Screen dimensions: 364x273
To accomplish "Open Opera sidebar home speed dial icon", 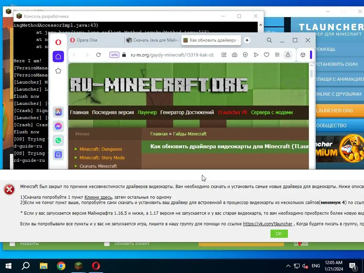I will tap(58, 57).
